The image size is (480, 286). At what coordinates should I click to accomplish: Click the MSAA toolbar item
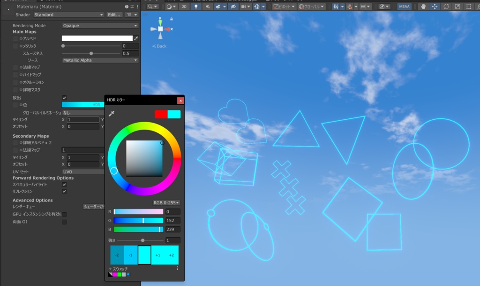click(x=404, y=7)
